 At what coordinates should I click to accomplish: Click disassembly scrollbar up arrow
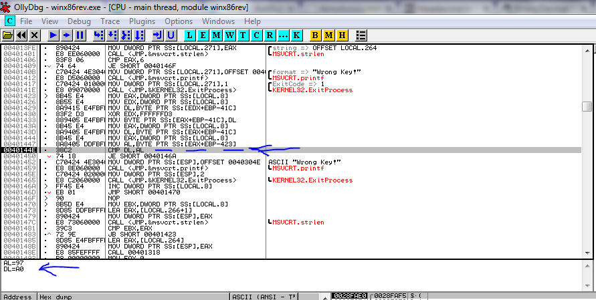pyautogui.click(x=587, y=51)
